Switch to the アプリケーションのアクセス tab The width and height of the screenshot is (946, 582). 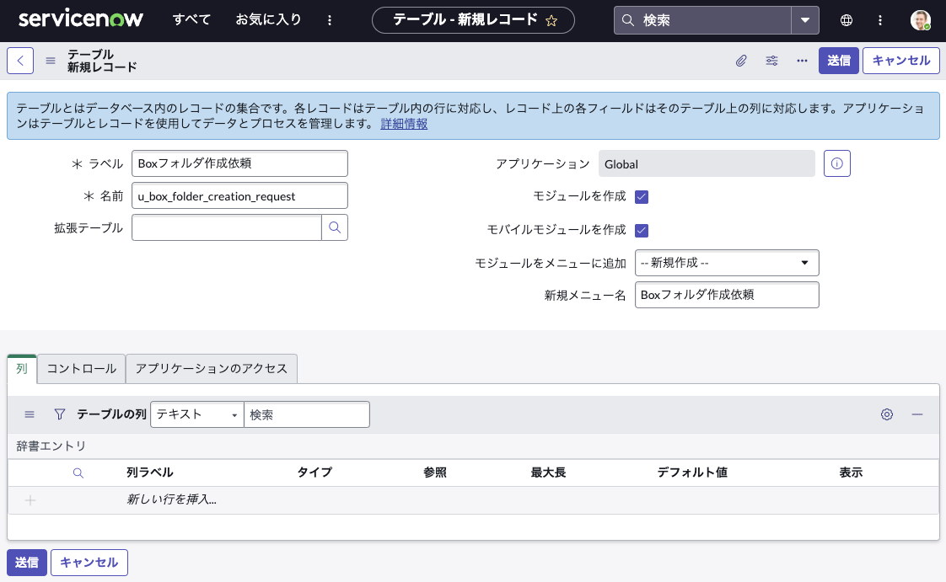(x=211, y=369)
